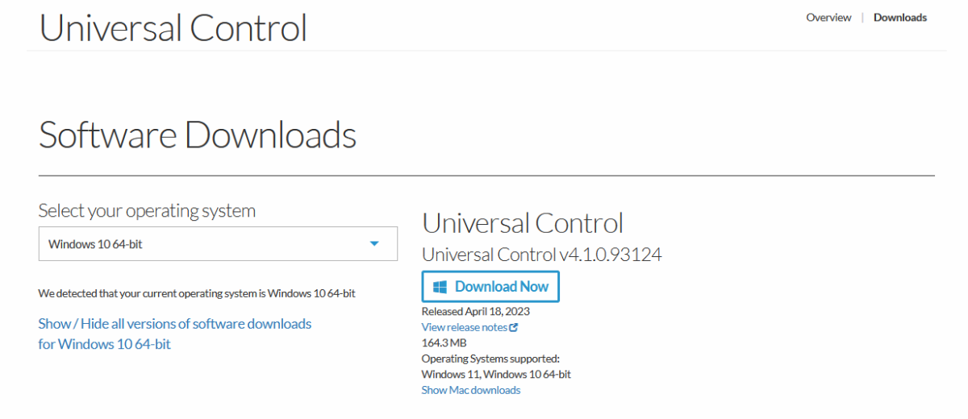Click the Select your operating system label
Image resolution: width=968 pixels, height=419 pixels.
coord(147,211)
